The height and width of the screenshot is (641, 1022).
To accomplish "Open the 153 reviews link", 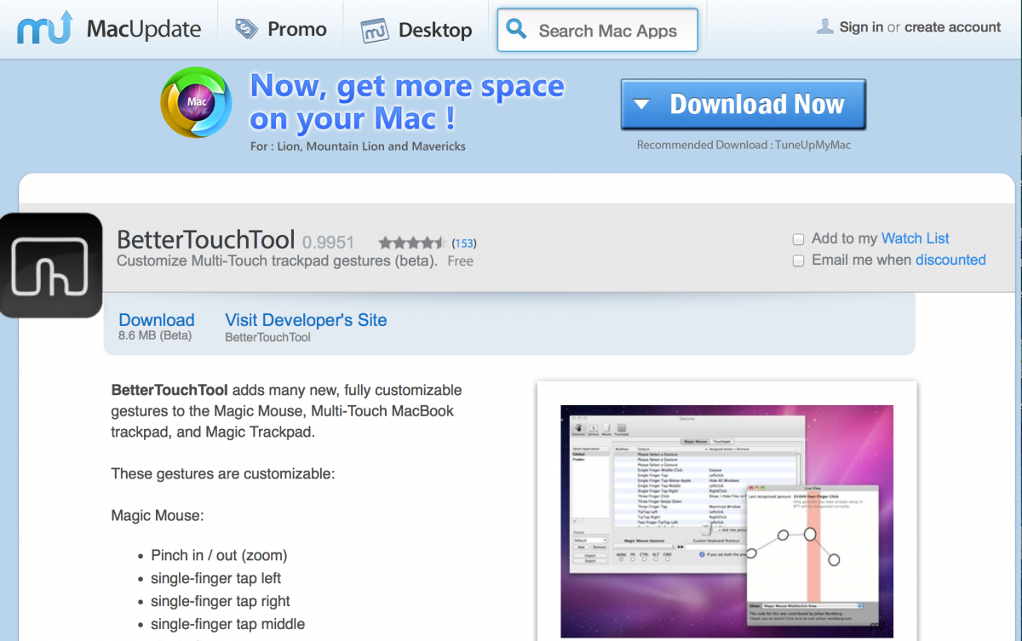I will (464, 243).
